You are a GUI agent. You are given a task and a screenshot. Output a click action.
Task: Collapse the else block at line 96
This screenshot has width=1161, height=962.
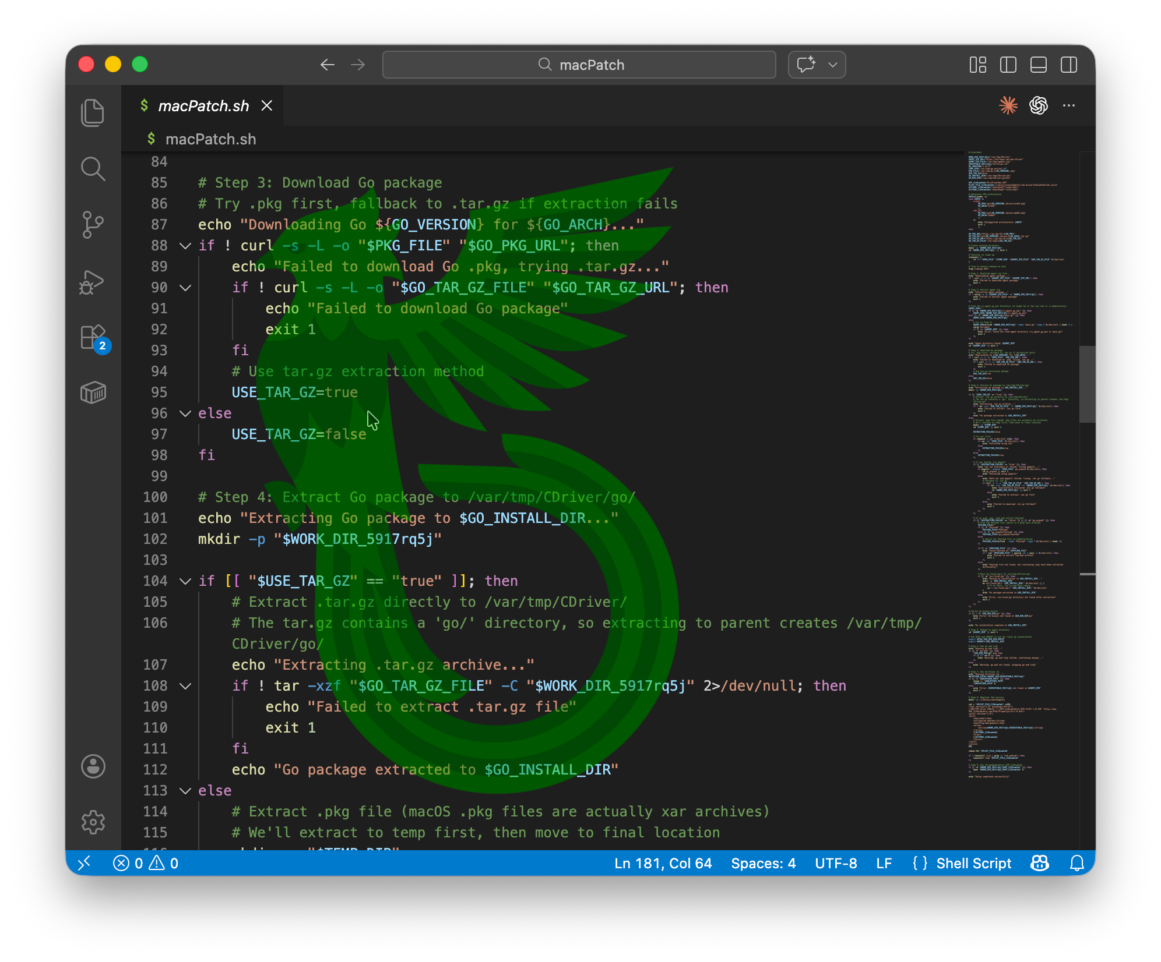[x=185, y=413]
